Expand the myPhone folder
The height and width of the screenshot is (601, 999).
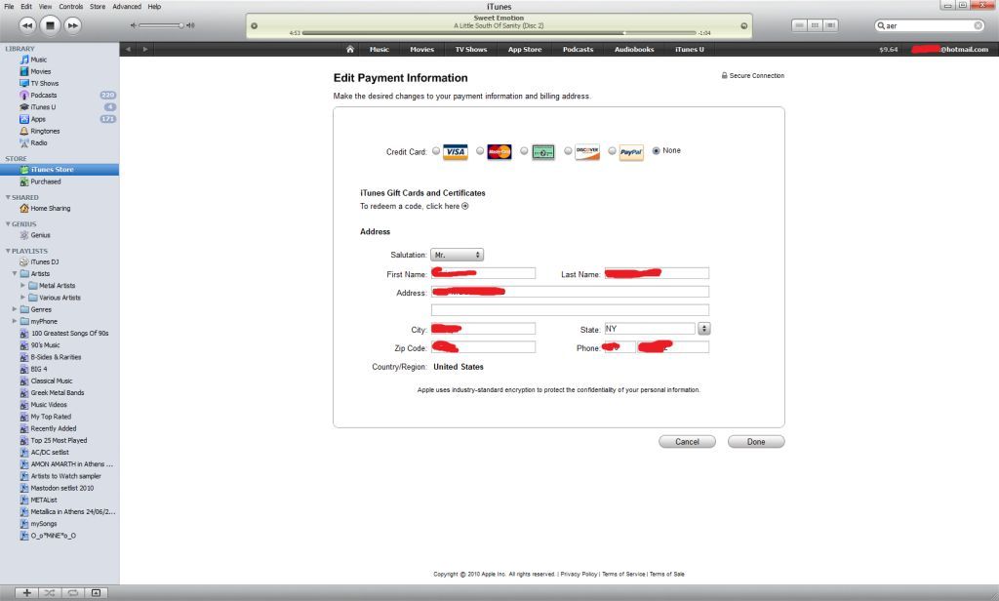[15, 321]
